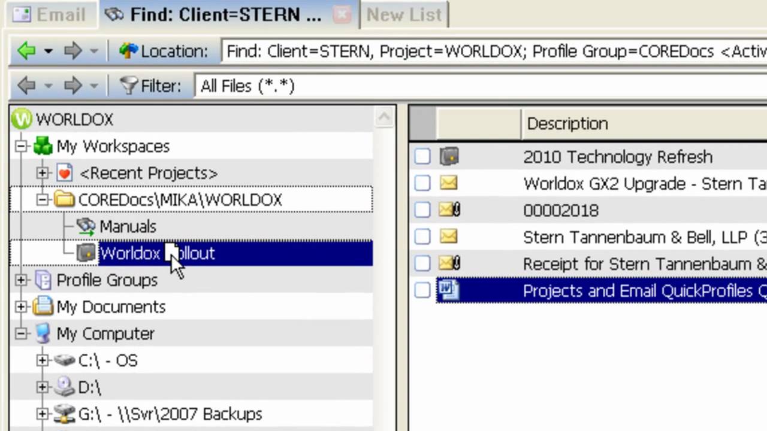Image resolution: width=767 pixels, height=431 pixels.
Task: Click the Location address field
Action: coord(494,51)
